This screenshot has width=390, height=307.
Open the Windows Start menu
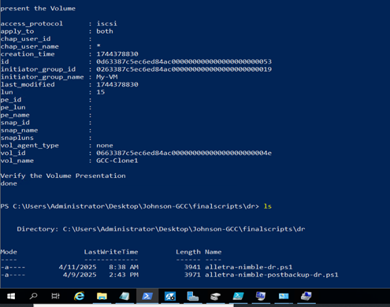tap(11, 296)
